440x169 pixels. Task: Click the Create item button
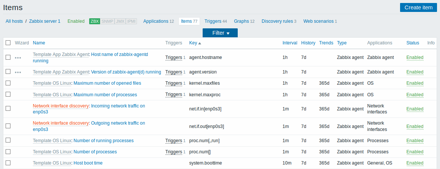pos(418,7)
